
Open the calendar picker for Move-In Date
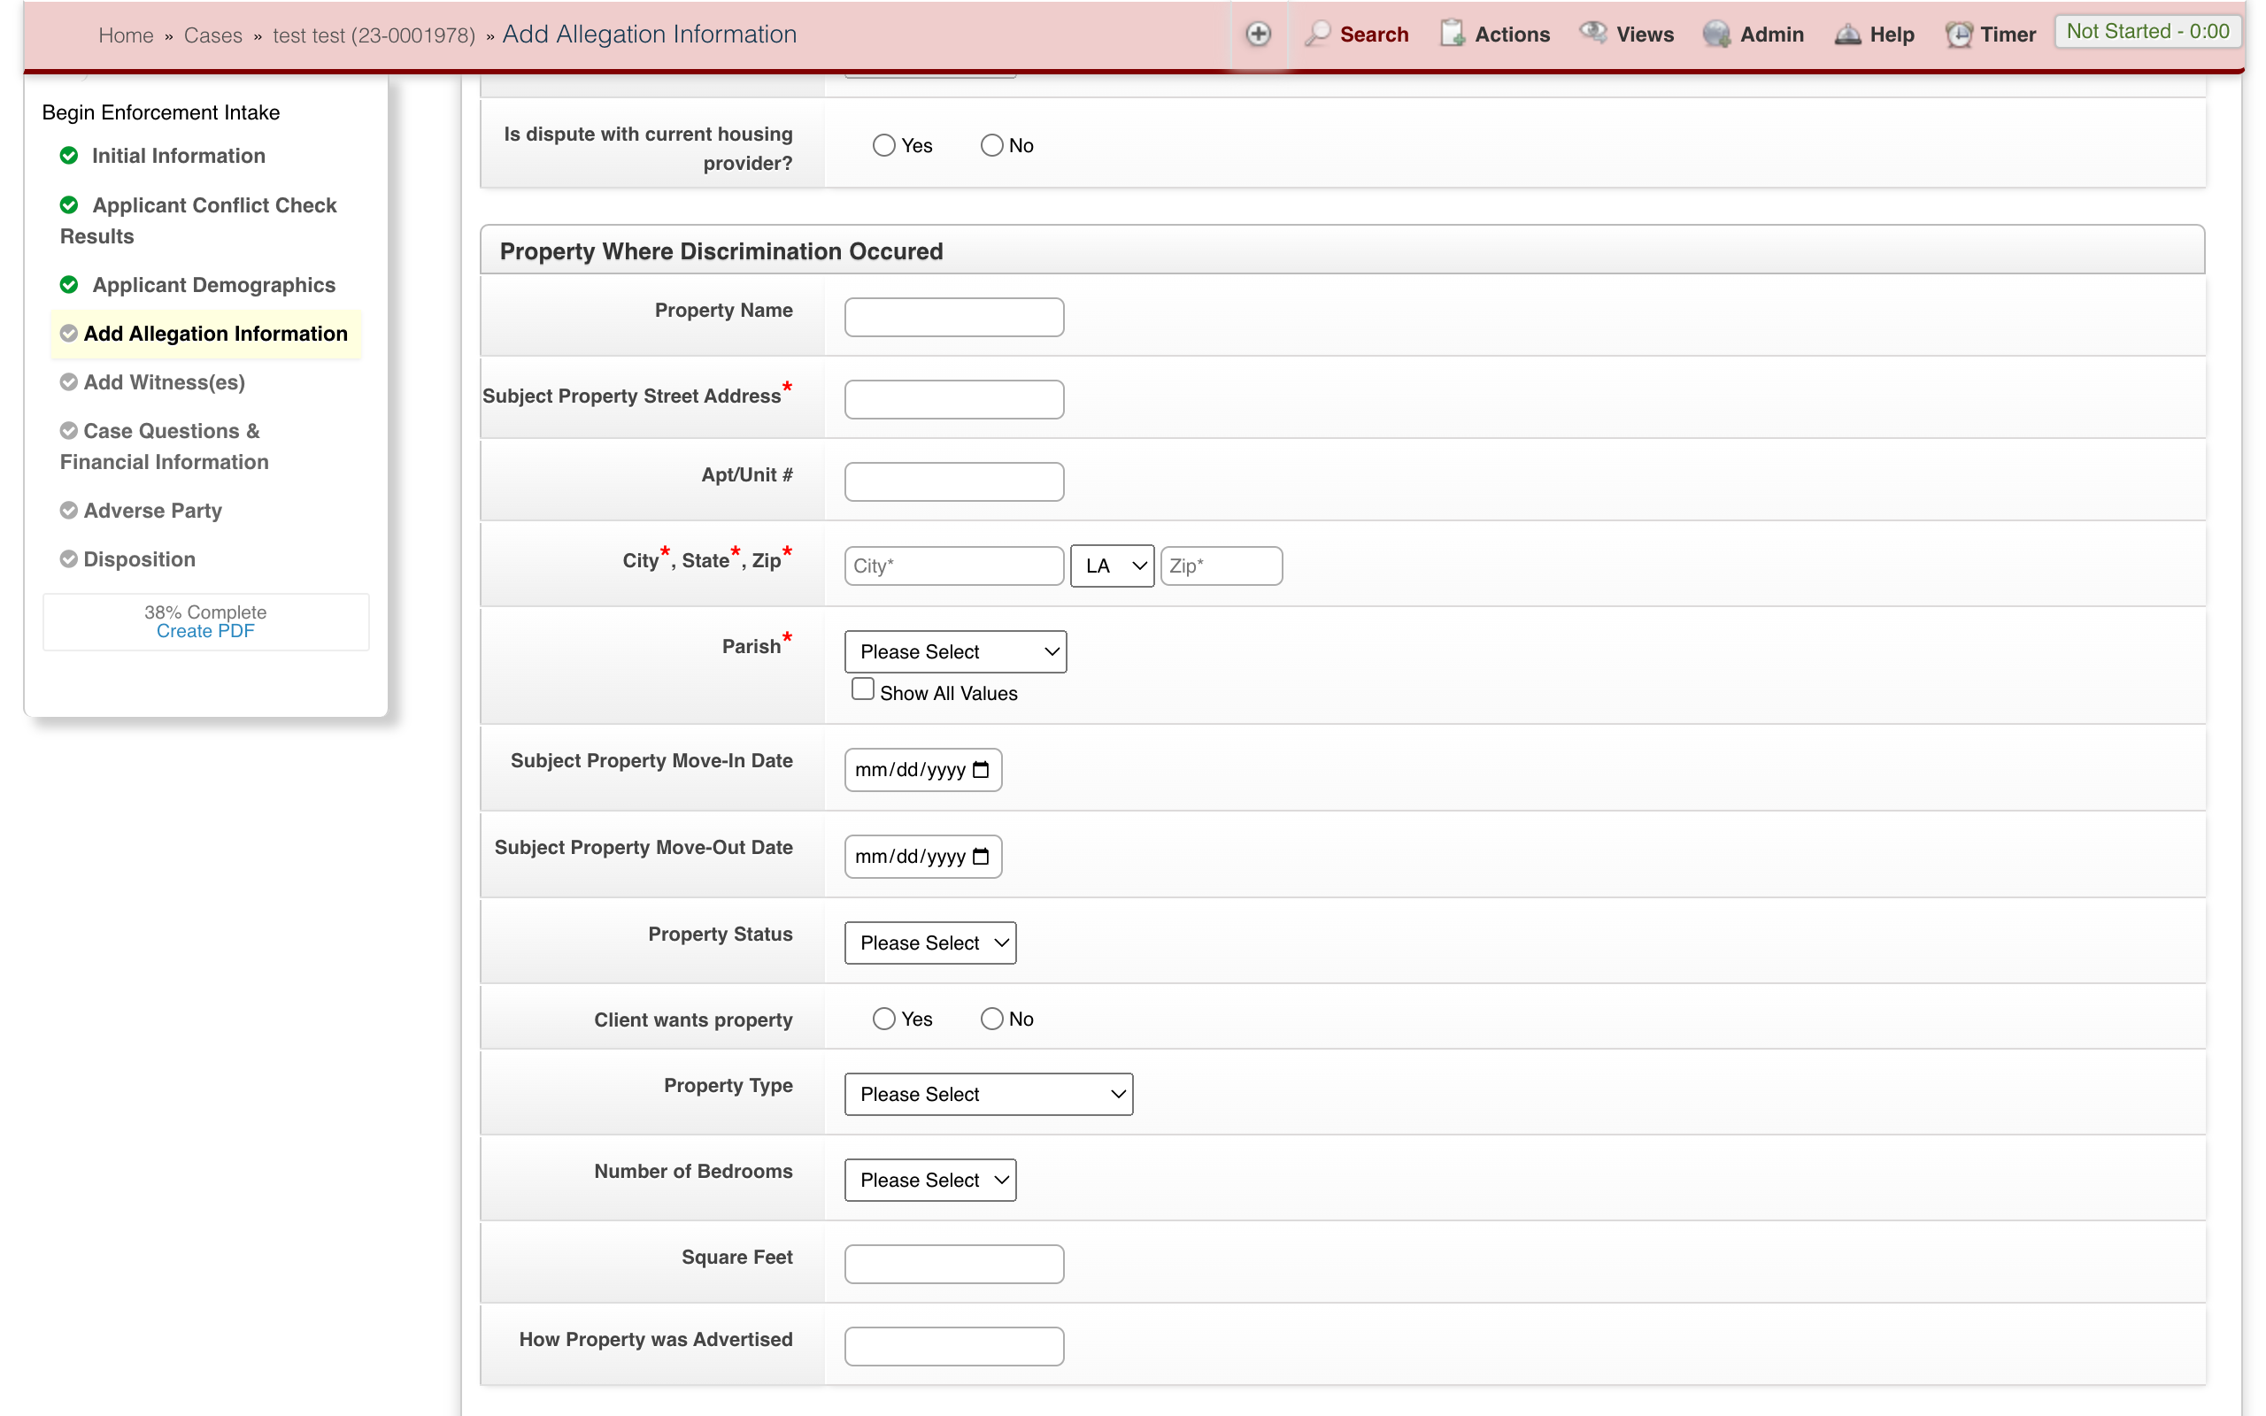980,769
